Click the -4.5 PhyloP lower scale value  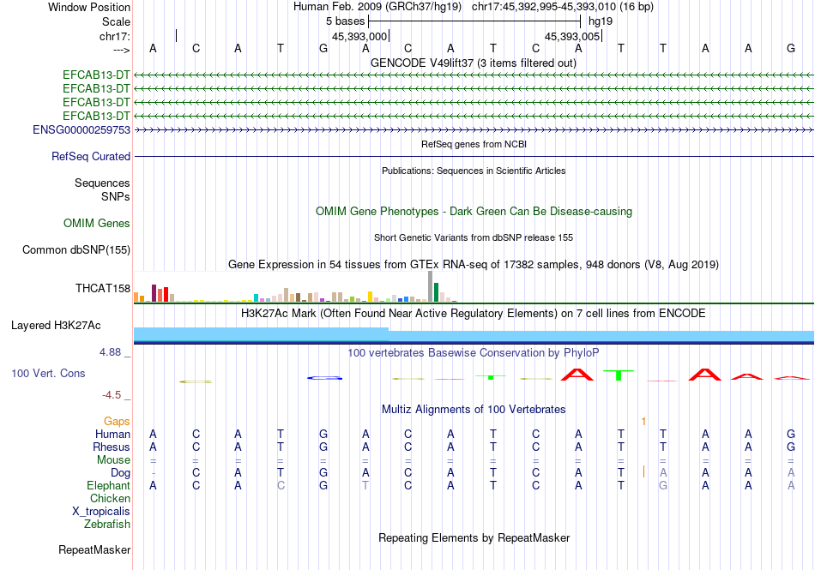click(112, 395)
